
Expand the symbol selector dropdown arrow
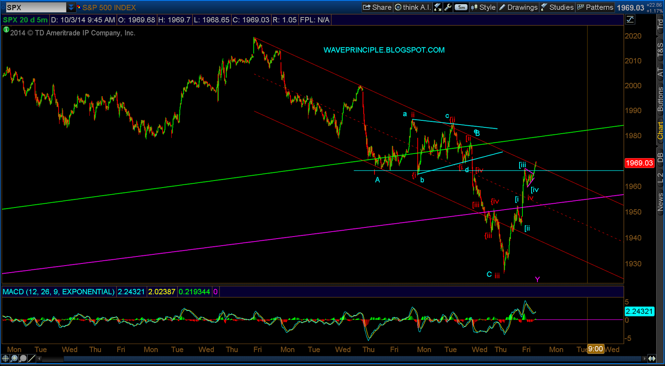tap(71, 7)
